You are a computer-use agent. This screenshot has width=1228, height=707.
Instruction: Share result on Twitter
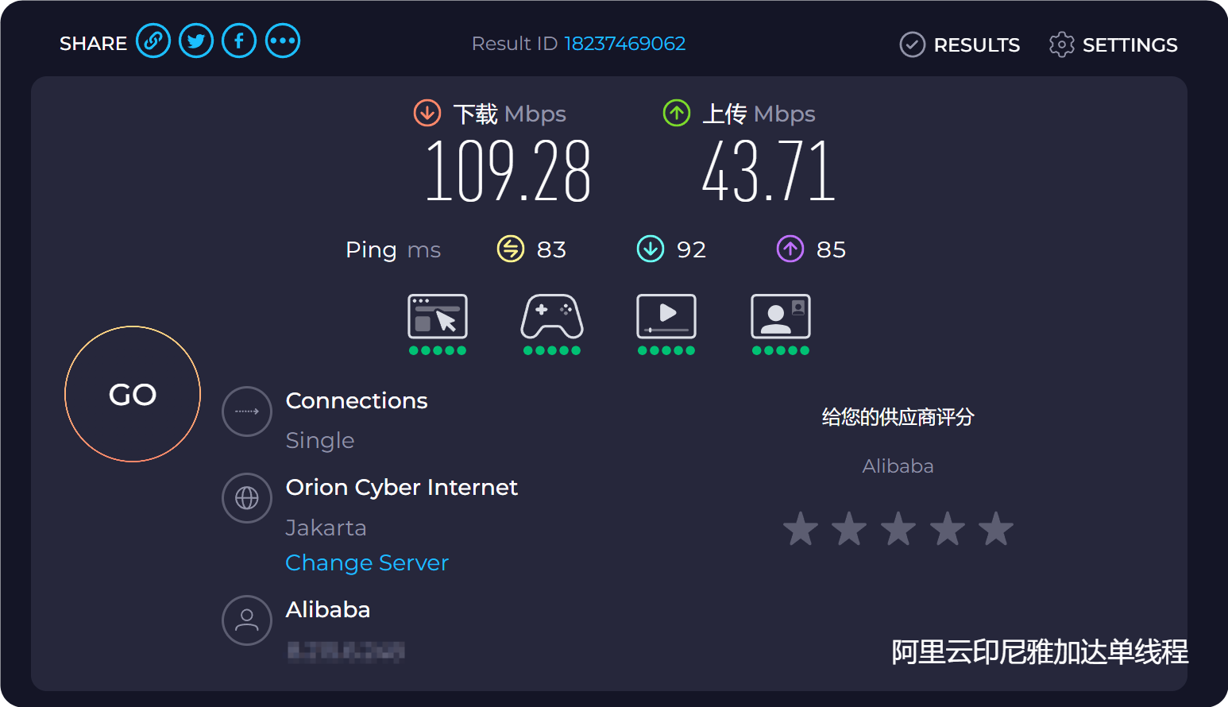[x=196, y=41]
